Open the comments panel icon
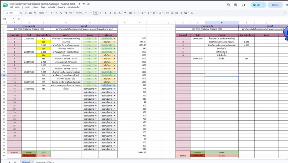Image resolution: width=288 pixels, height=163 pixels. tap(235, 5)
